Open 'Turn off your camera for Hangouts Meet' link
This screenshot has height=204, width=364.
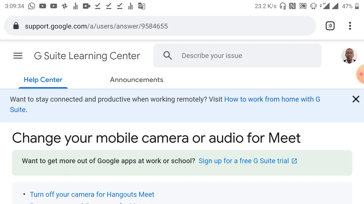point(92,194)
